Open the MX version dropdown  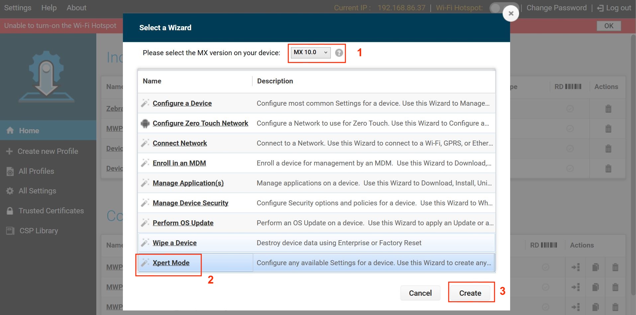coord(311,52)
